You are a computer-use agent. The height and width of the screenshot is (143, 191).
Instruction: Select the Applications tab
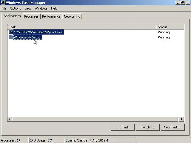(12, 16)
